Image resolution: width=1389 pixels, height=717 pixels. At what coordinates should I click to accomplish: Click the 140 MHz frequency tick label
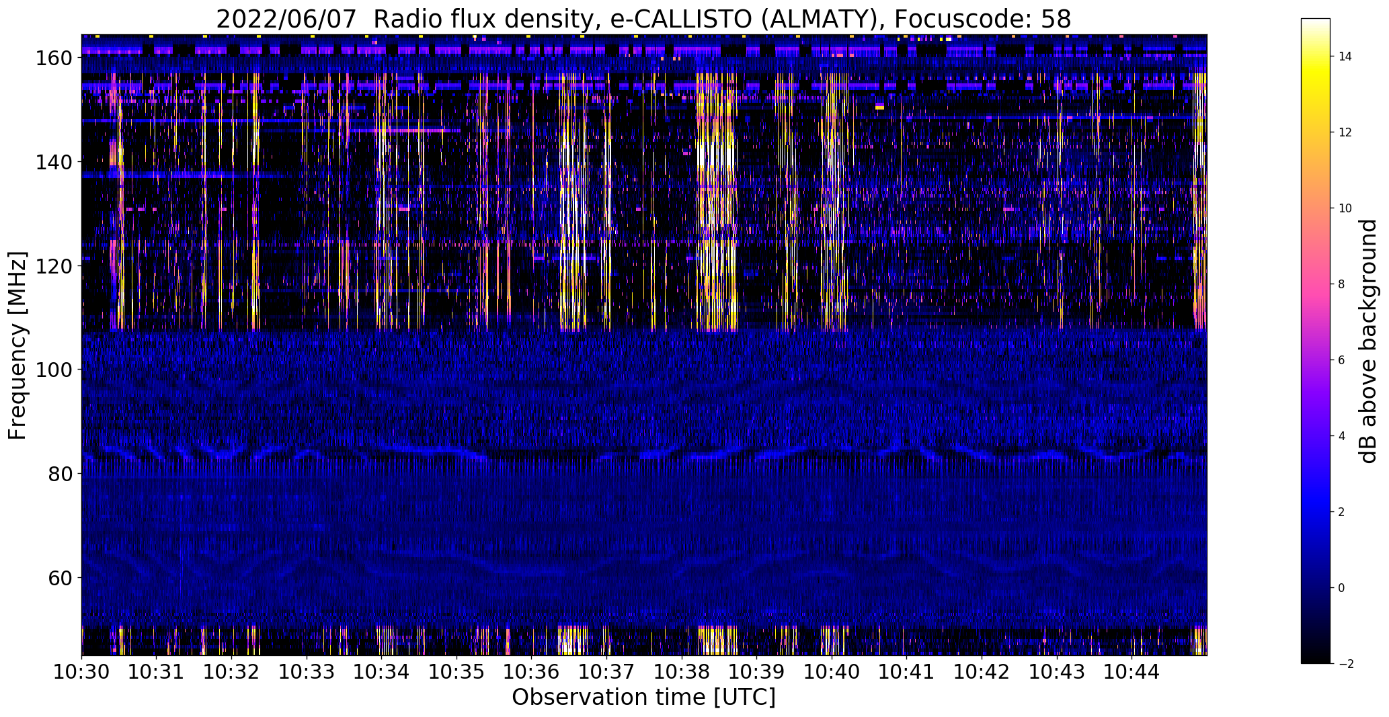pyautogui.click(x=53, y=162)
